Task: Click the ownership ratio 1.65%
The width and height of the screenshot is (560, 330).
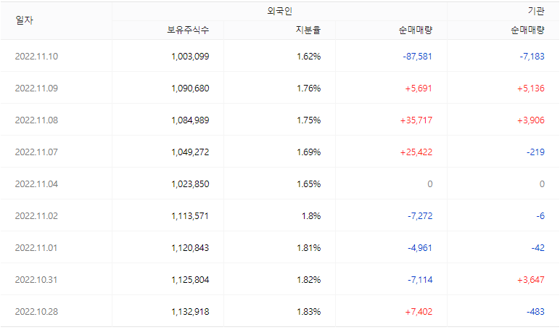Action: (308, 184)
